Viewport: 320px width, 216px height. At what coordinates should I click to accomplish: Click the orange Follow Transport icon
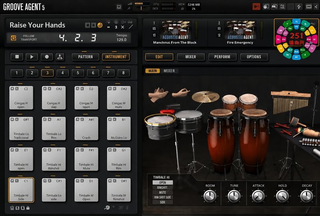click(13, 38)
